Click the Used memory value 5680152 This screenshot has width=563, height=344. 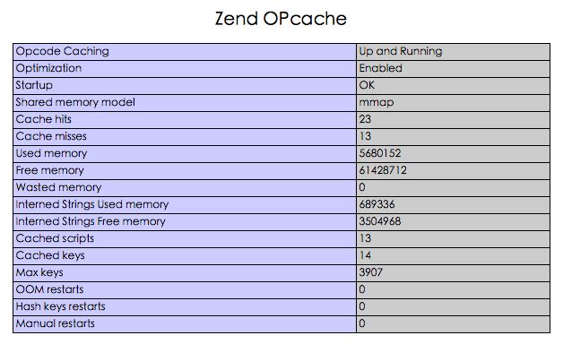380,153
